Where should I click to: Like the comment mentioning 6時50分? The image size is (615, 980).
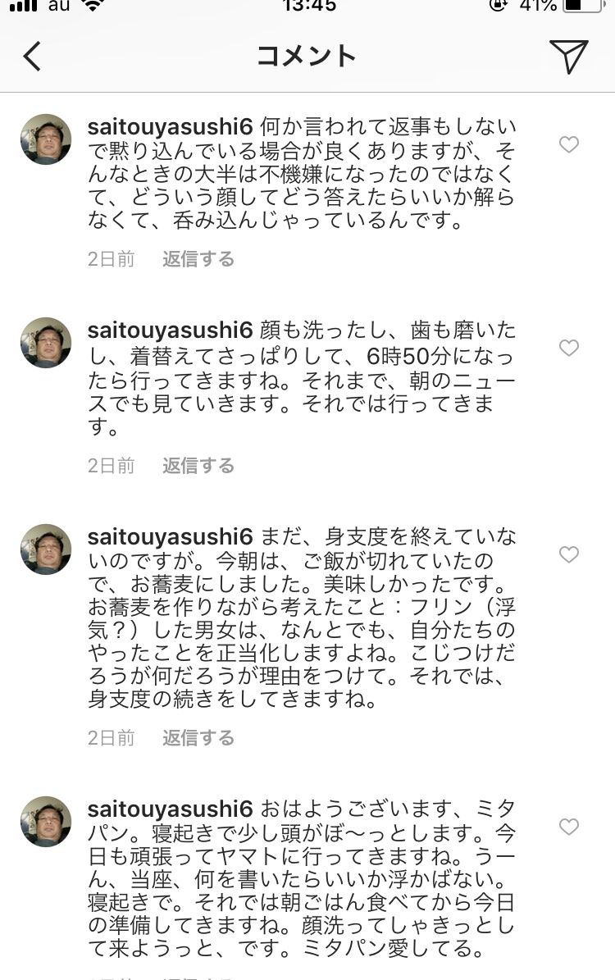[x=569, y=348]
